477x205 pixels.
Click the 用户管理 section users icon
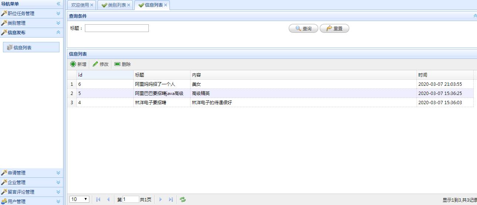click(x=4, y=201)
